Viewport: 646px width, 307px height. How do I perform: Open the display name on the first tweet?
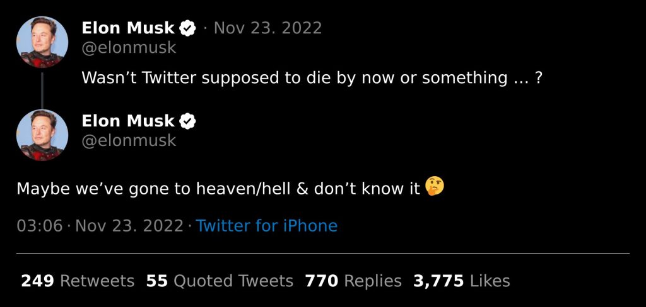click(128, 28)
